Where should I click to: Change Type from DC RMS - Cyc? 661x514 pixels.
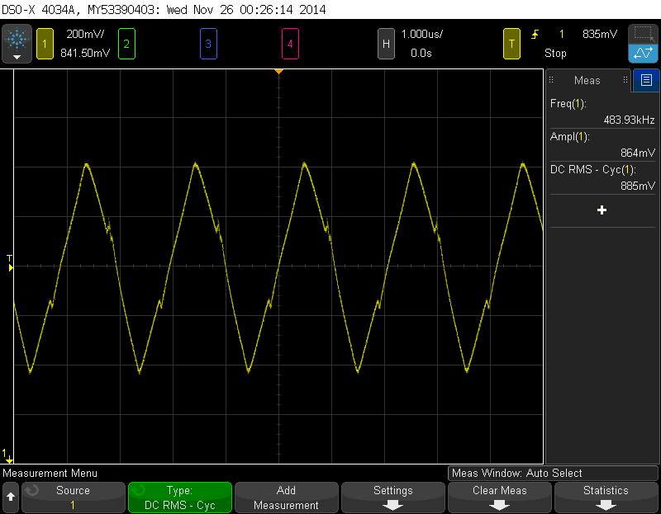pyautogui.click(x=179, y=497)
